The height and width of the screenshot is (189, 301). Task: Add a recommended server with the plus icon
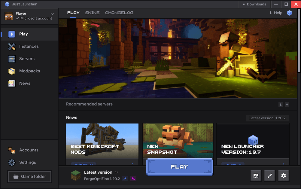point(287,104)
